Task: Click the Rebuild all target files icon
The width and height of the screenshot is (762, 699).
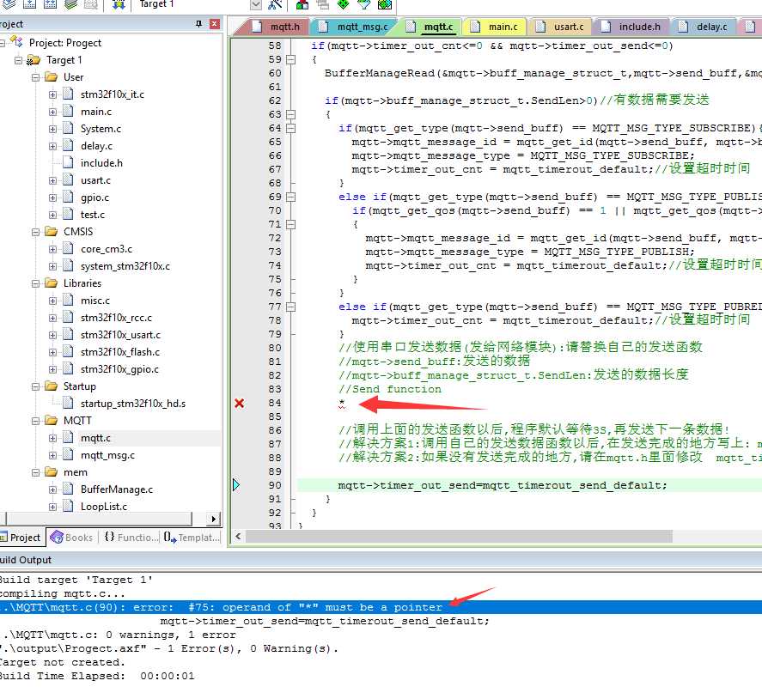Action: pos(50,4)
